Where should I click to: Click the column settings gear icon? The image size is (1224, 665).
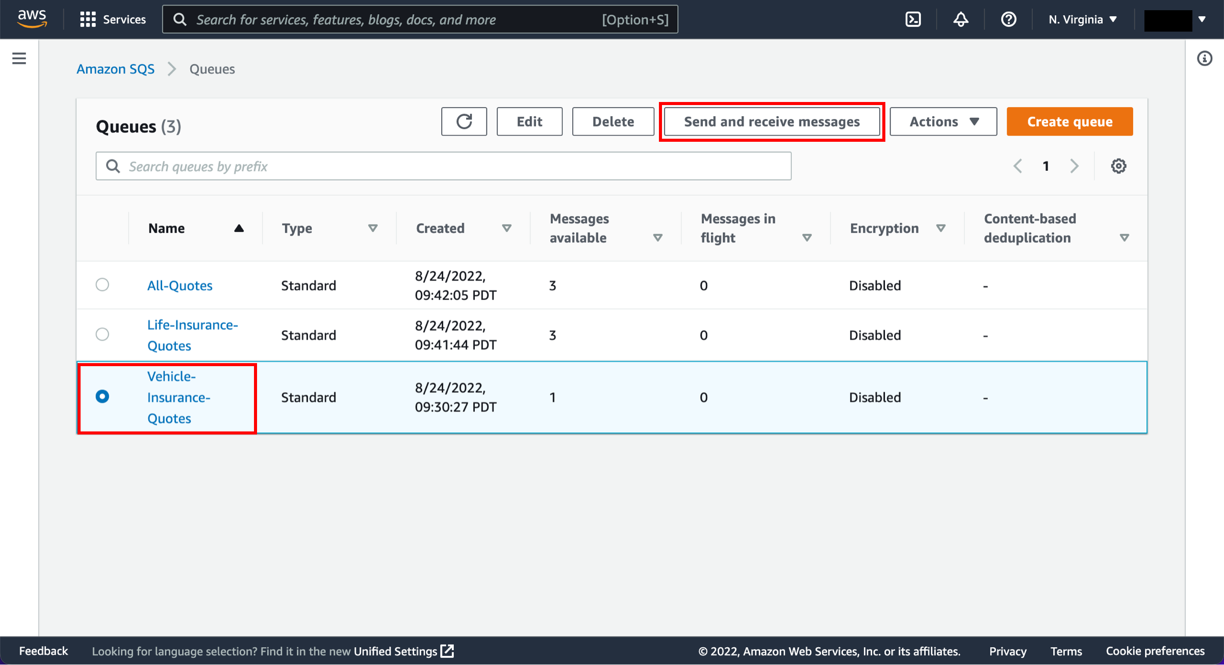click(x=1118, y=166)
